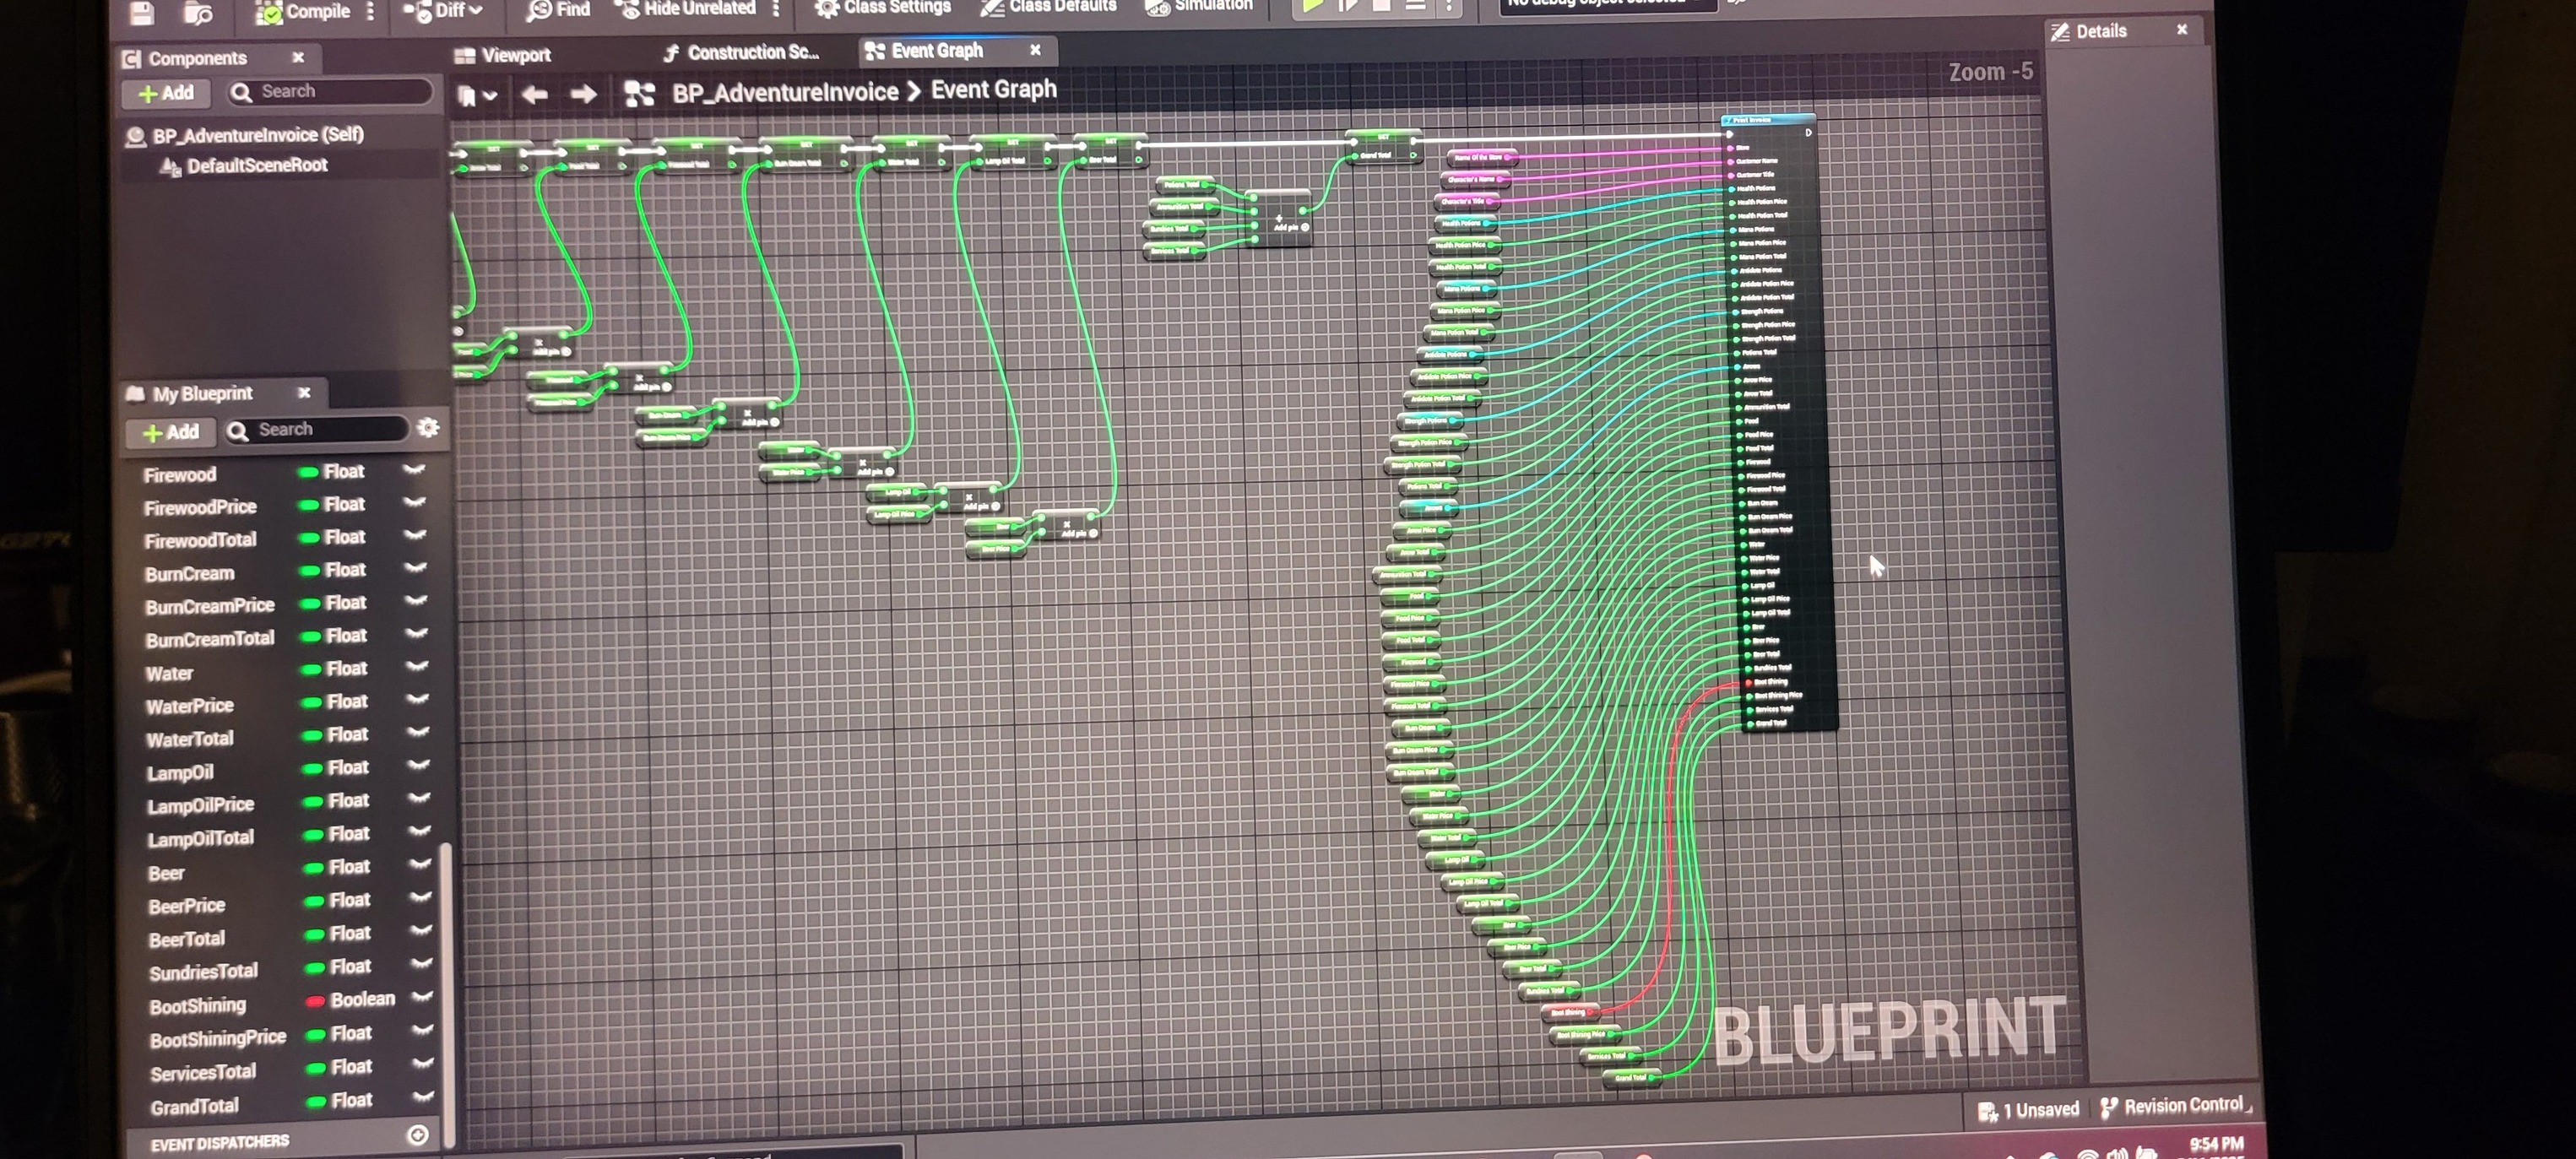Screen dimensions: 2576x1159
Task: Go forward with the graph navigation arrow
Action: point(584,95)
